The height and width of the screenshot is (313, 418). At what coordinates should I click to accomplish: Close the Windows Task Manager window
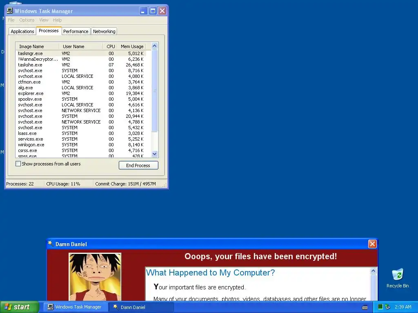[x=162, y=11]
